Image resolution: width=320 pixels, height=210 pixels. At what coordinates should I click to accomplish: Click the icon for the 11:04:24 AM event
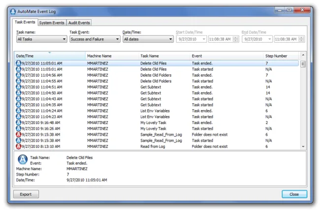tap(18, 111)
